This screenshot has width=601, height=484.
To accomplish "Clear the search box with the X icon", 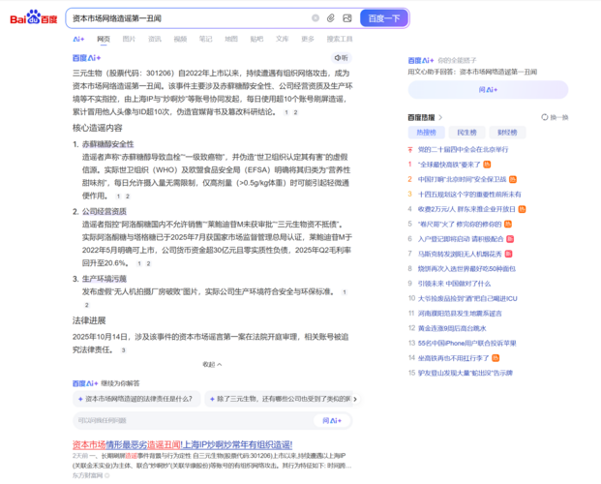I will tap(316, 18).
